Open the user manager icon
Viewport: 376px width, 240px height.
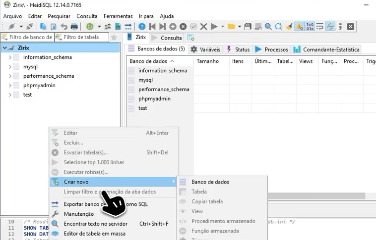click(108, 26)
